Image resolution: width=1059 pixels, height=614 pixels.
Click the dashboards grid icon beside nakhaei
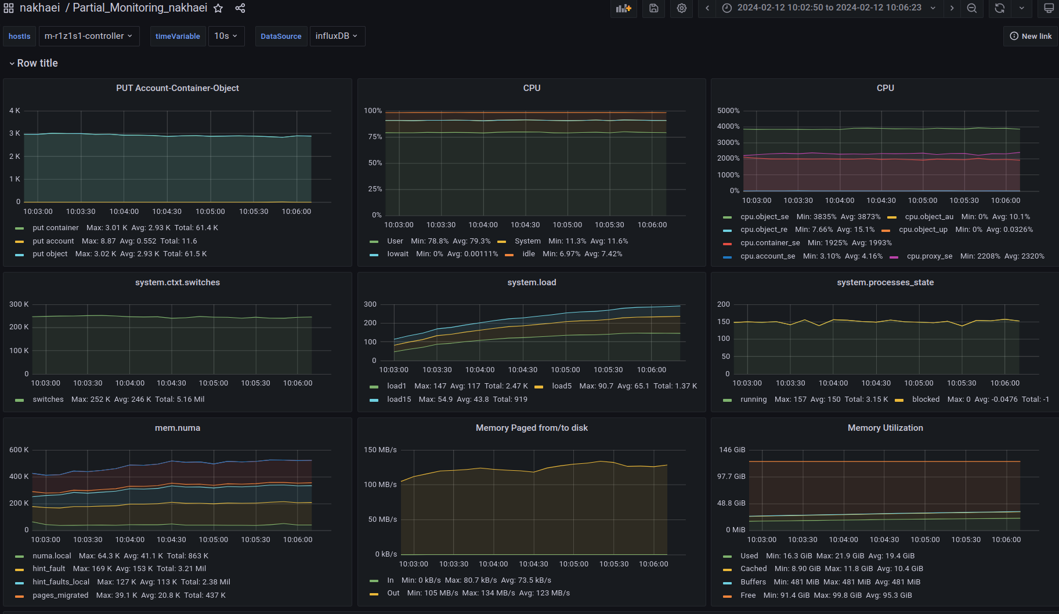[x=9, y=8]
